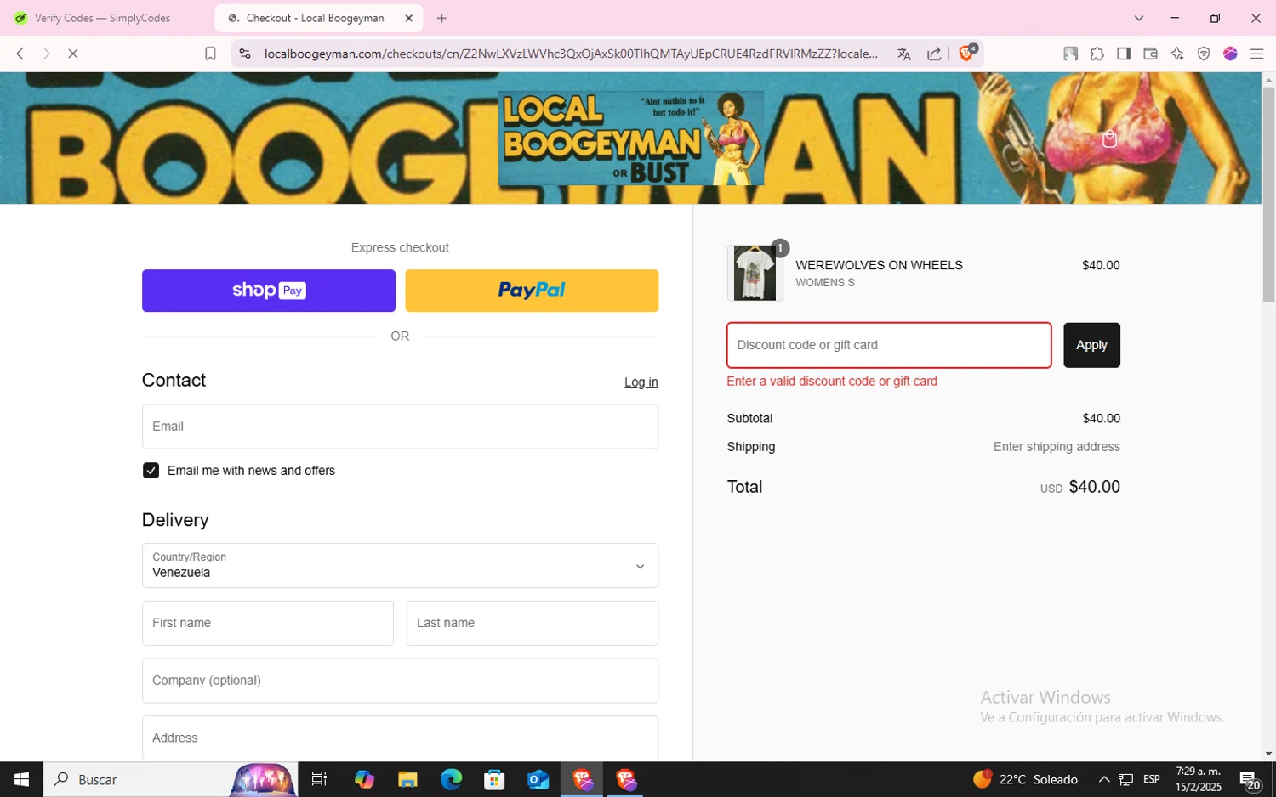1276x797 pixels.
Task: Click the translate page icon
Action: click(903, 54)
